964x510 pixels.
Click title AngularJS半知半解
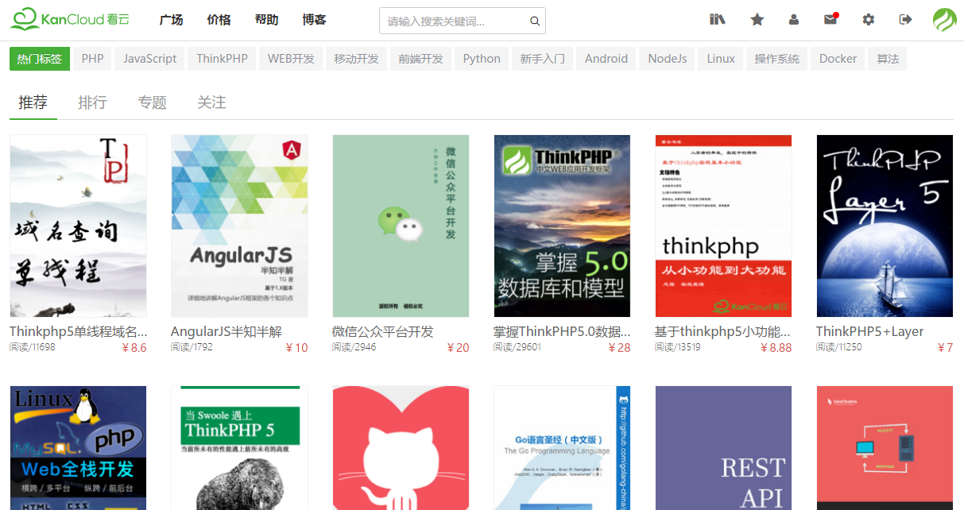(x=226, y=331)
